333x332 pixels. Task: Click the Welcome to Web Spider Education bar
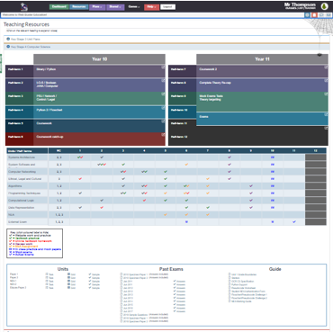[x=152, y=14]
